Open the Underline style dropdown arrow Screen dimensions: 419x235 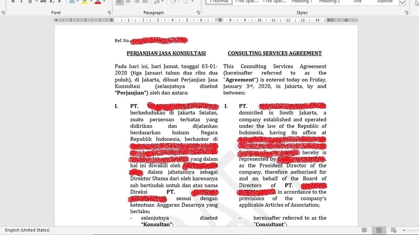click(36, 1)
